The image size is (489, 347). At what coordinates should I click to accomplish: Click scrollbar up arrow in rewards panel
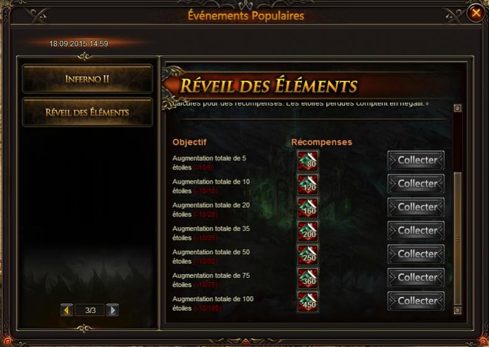457,108
